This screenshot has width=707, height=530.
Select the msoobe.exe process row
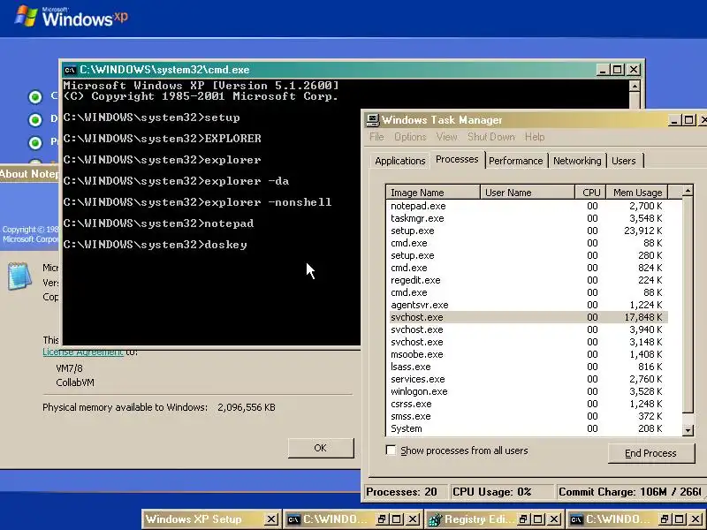pos(527,354)
